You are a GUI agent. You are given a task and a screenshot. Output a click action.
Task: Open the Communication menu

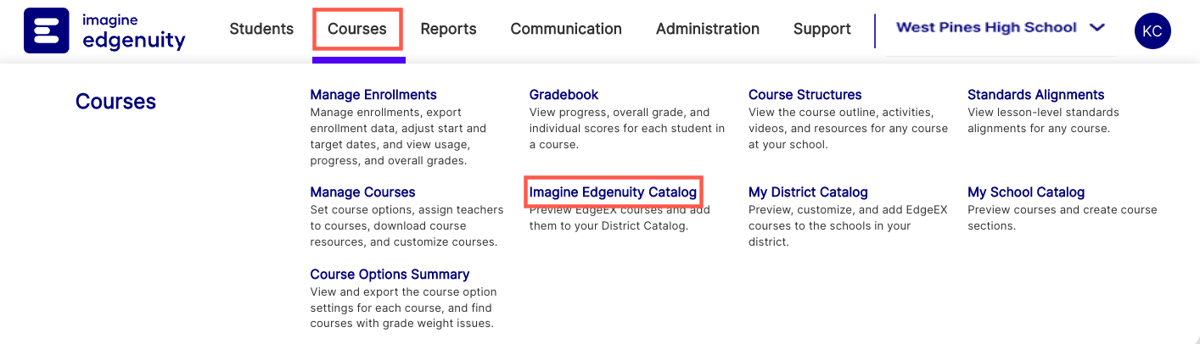tap(566, 29)
